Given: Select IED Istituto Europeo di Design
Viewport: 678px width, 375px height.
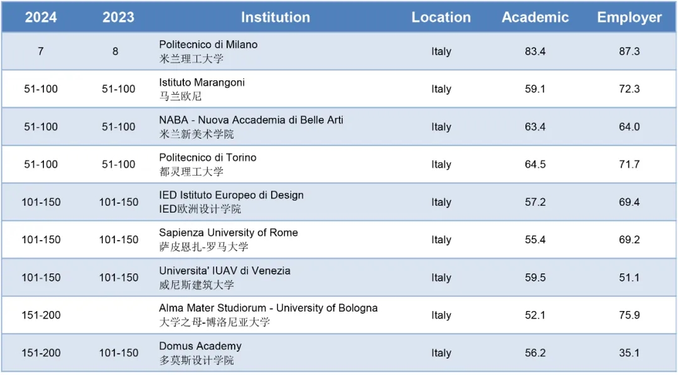Looking at the screenshot, I should coord(231,195).
